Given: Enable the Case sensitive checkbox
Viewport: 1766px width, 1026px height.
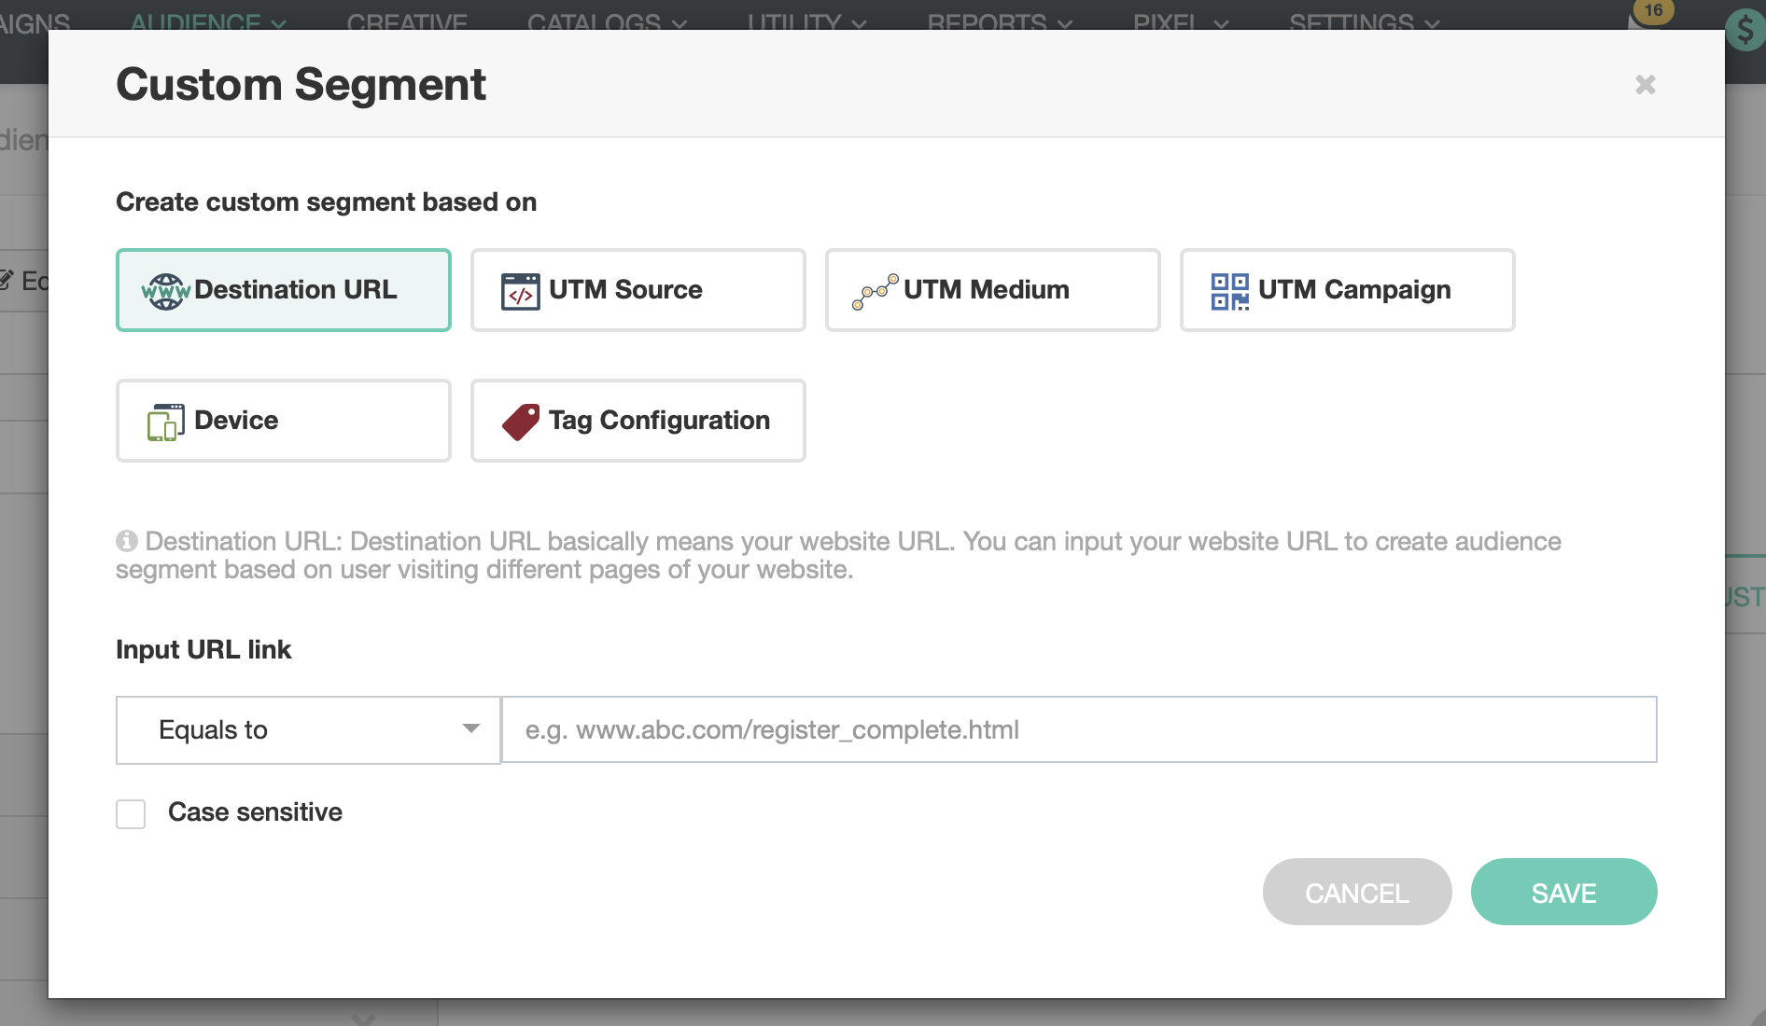Looking at the screenshot, I should [x=131, y=813].
